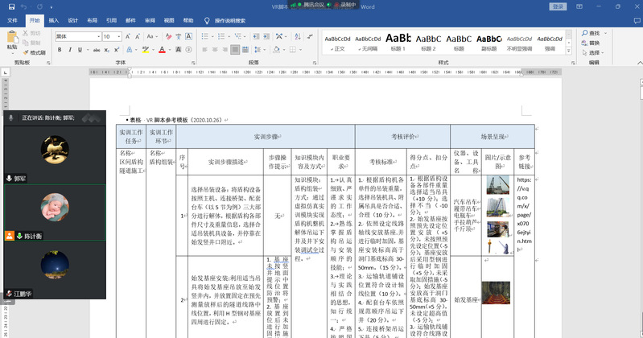Align text to the right
643x338 pixels.
point(225,50)
